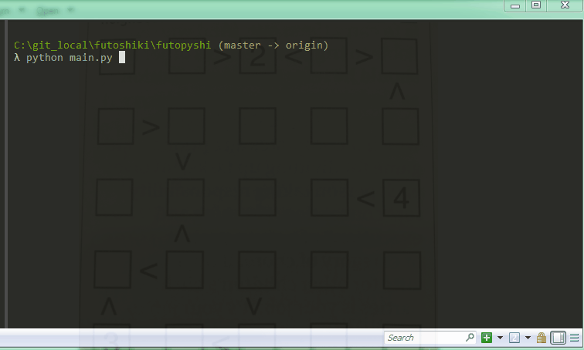Focus the Search input field
The height and width of the screenshot is (350, 584).
423,338
